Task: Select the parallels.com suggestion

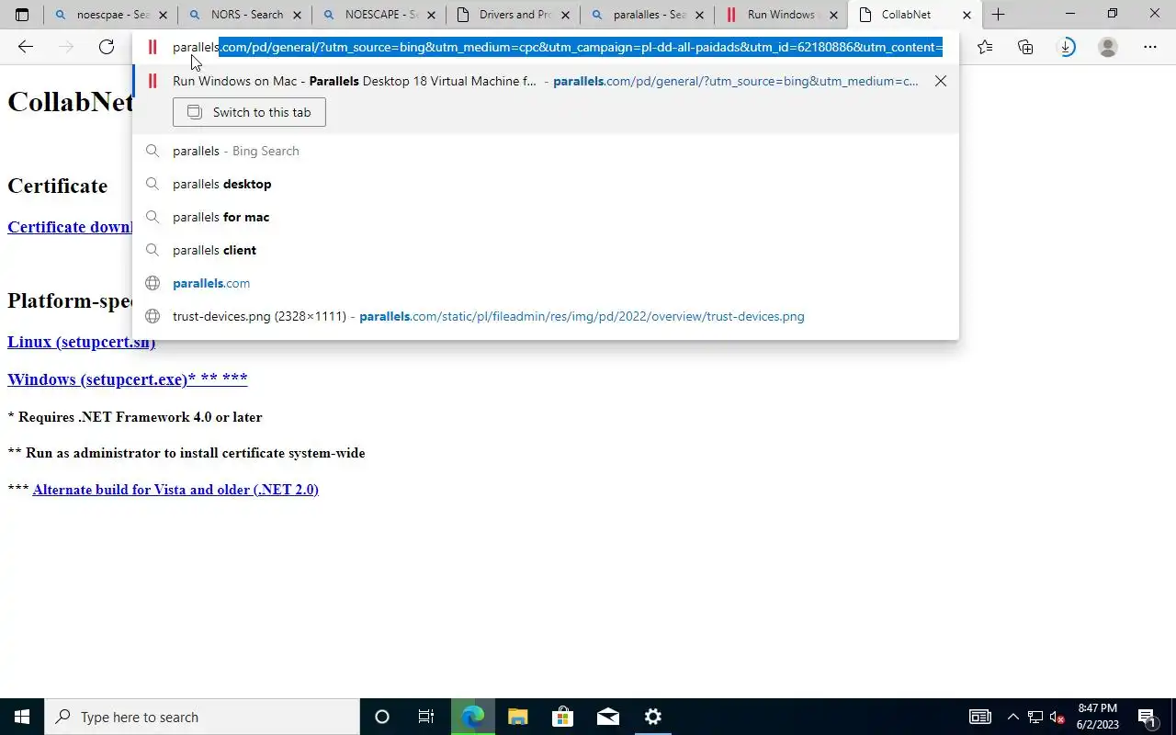Action: (x=546, y=283)
